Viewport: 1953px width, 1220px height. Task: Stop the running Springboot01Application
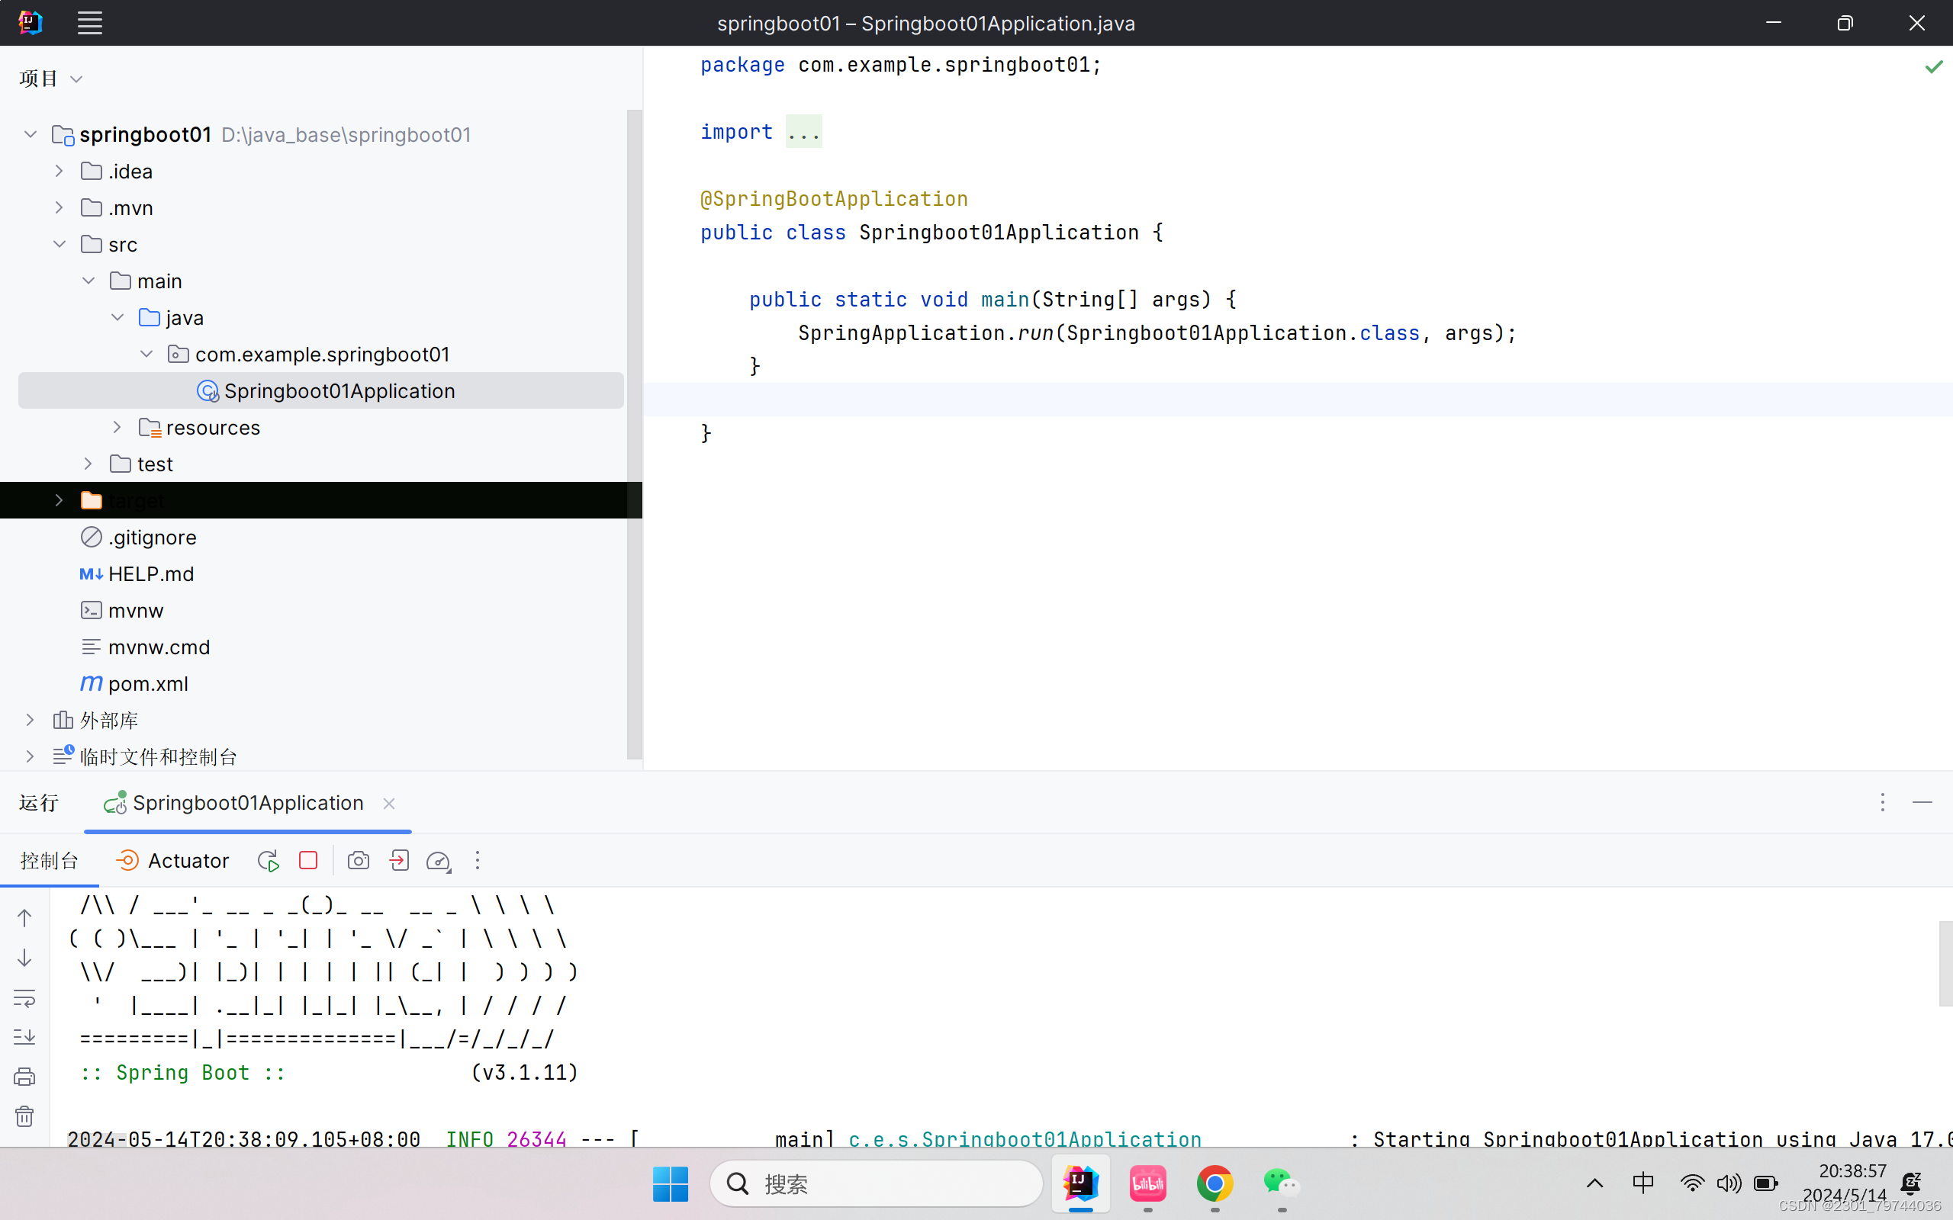[307, 861]
